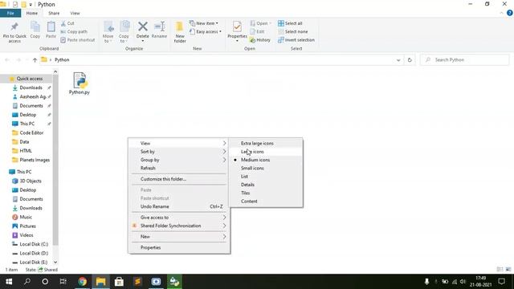Image resolution: width=514 pixels, height=289 pixels.
Task: Click Edit in Open group
Action: [257, 32]
